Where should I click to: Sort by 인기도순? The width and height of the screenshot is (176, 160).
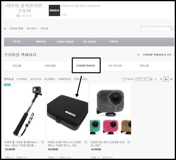click(9, 79)
